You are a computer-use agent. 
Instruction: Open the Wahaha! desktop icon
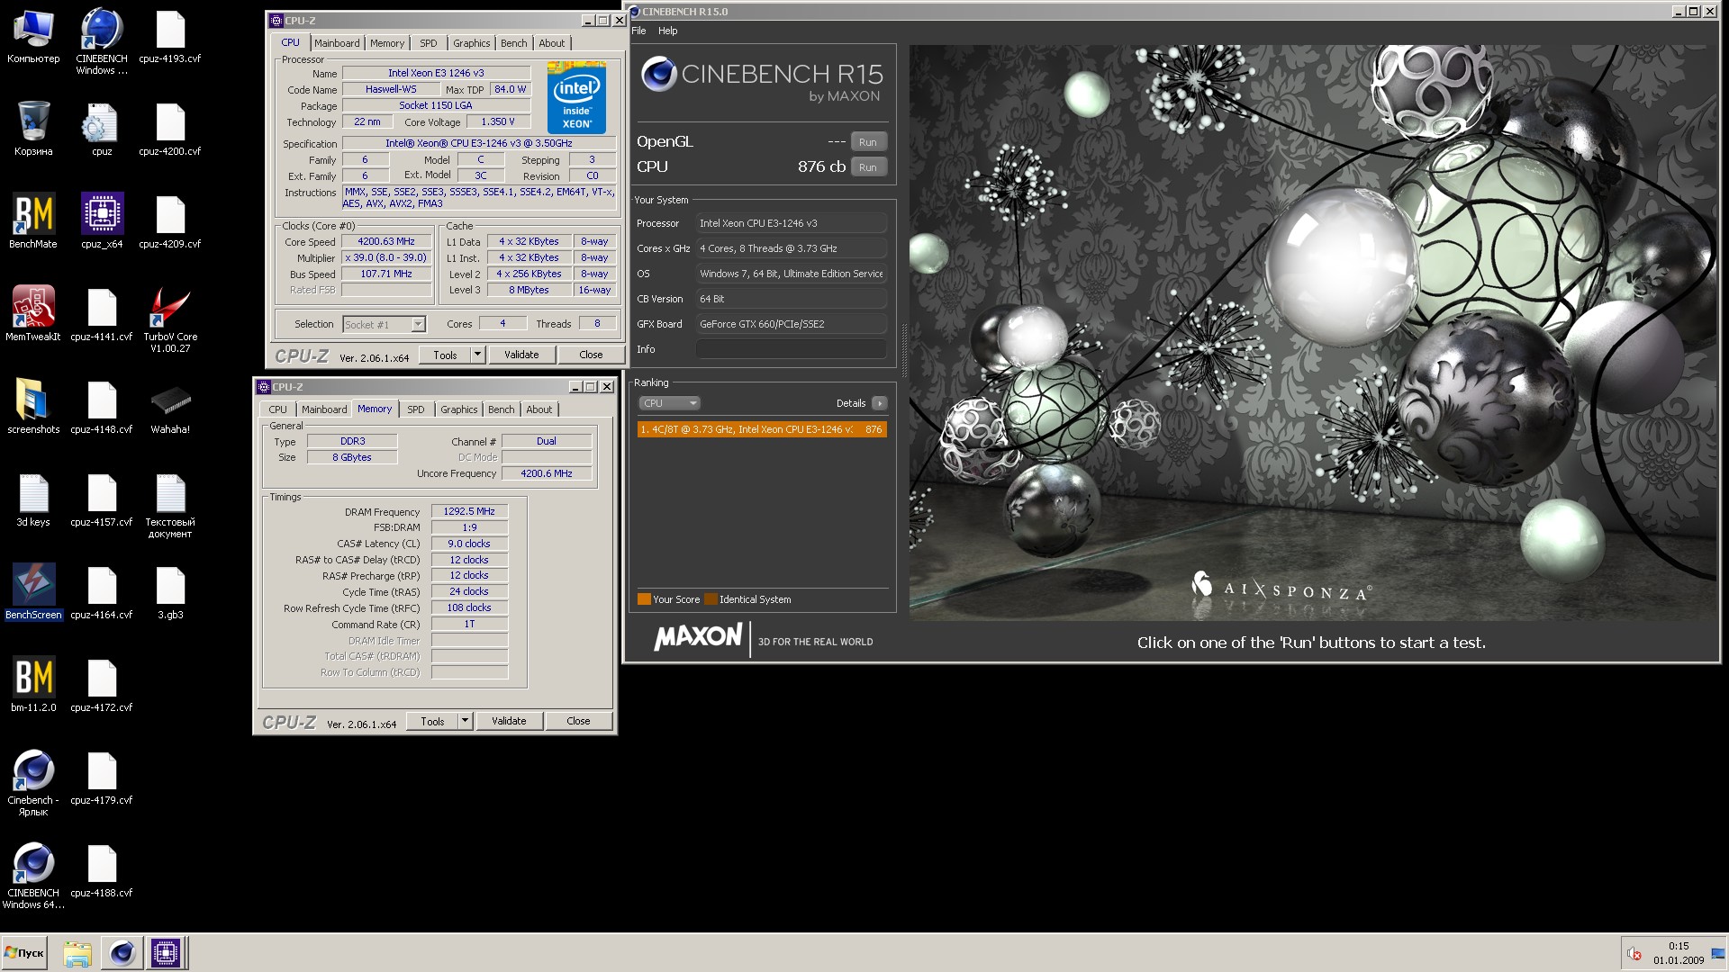point(170,407)
